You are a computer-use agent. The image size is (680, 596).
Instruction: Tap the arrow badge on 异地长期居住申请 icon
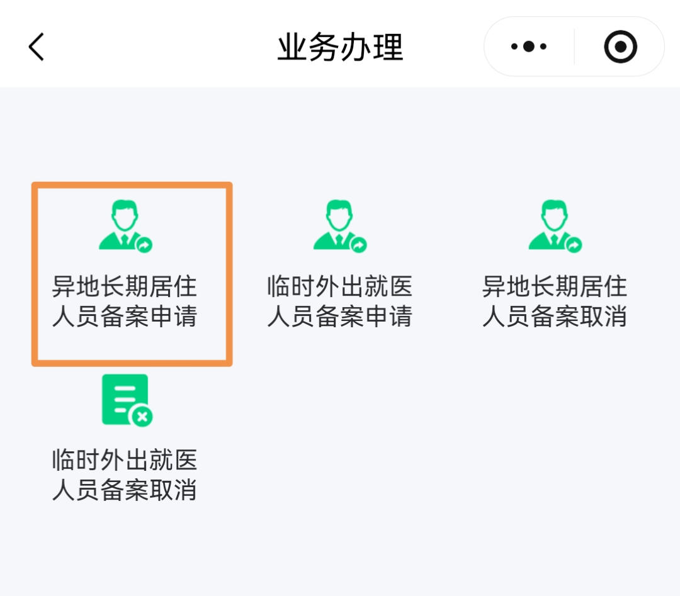[144, 245]
